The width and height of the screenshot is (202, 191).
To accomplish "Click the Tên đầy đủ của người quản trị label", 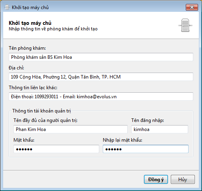I will pos(45,120).
